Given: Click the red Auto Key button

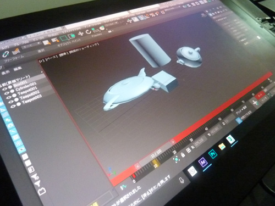Looking at the screenshot, I should [260, 95].
